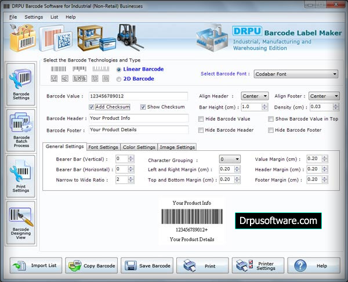This screenshot has height=282, width=348.
Task: Click second linear barcode sample icon
Action: 79,69
